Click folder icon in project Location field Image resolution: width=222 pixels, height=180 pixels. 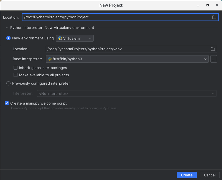pos(214,17)
